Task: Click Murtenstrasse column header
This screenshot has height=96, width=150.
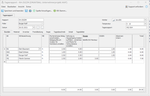Action: (x=57, y=41)
